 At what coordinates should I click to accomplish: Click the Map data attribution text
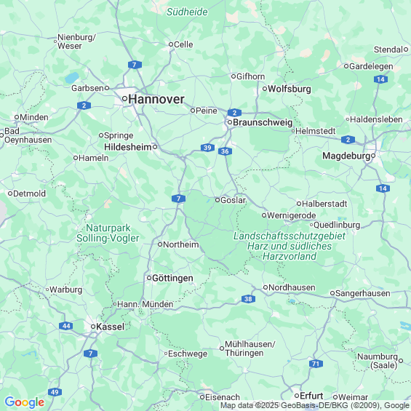(x=314, y=405)
